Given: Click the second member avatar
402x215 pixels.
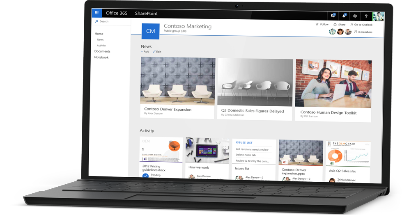Looking at the screenshot, I should pos(340,32).
